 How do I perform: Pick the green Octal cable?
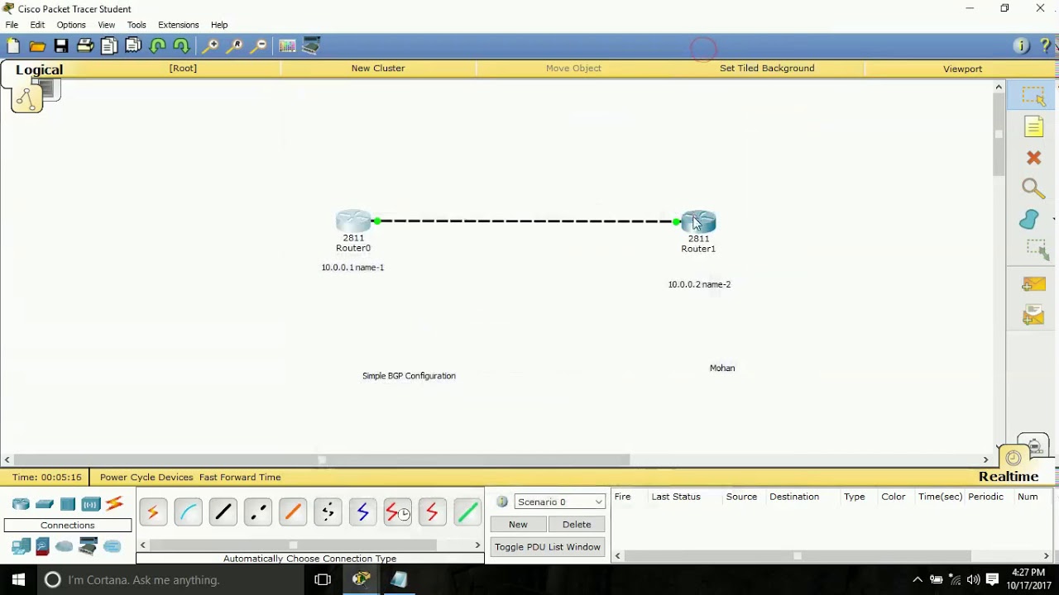click(x=467, y=513)
